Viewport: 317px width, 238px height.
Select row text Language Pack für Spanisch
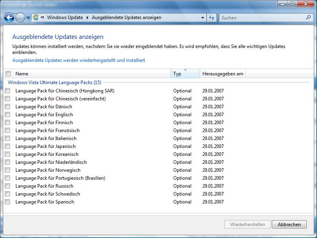45,202
